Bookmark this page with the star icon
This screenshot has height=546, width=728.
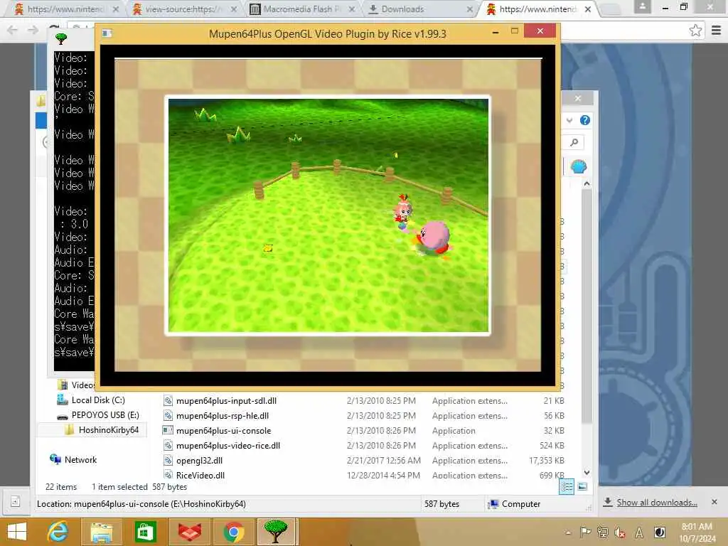[695, 31]
